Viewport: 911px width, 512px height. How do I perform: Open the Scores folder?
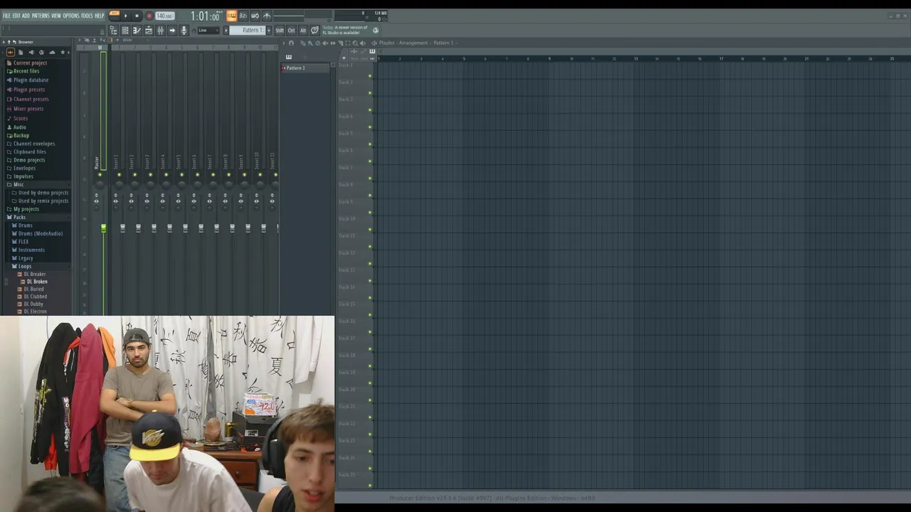pos(21,118)
